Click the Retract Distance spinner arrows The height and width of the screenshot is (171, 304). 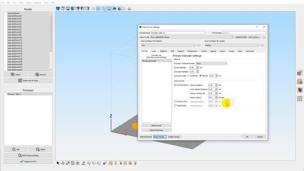click(x=216, y=85)
